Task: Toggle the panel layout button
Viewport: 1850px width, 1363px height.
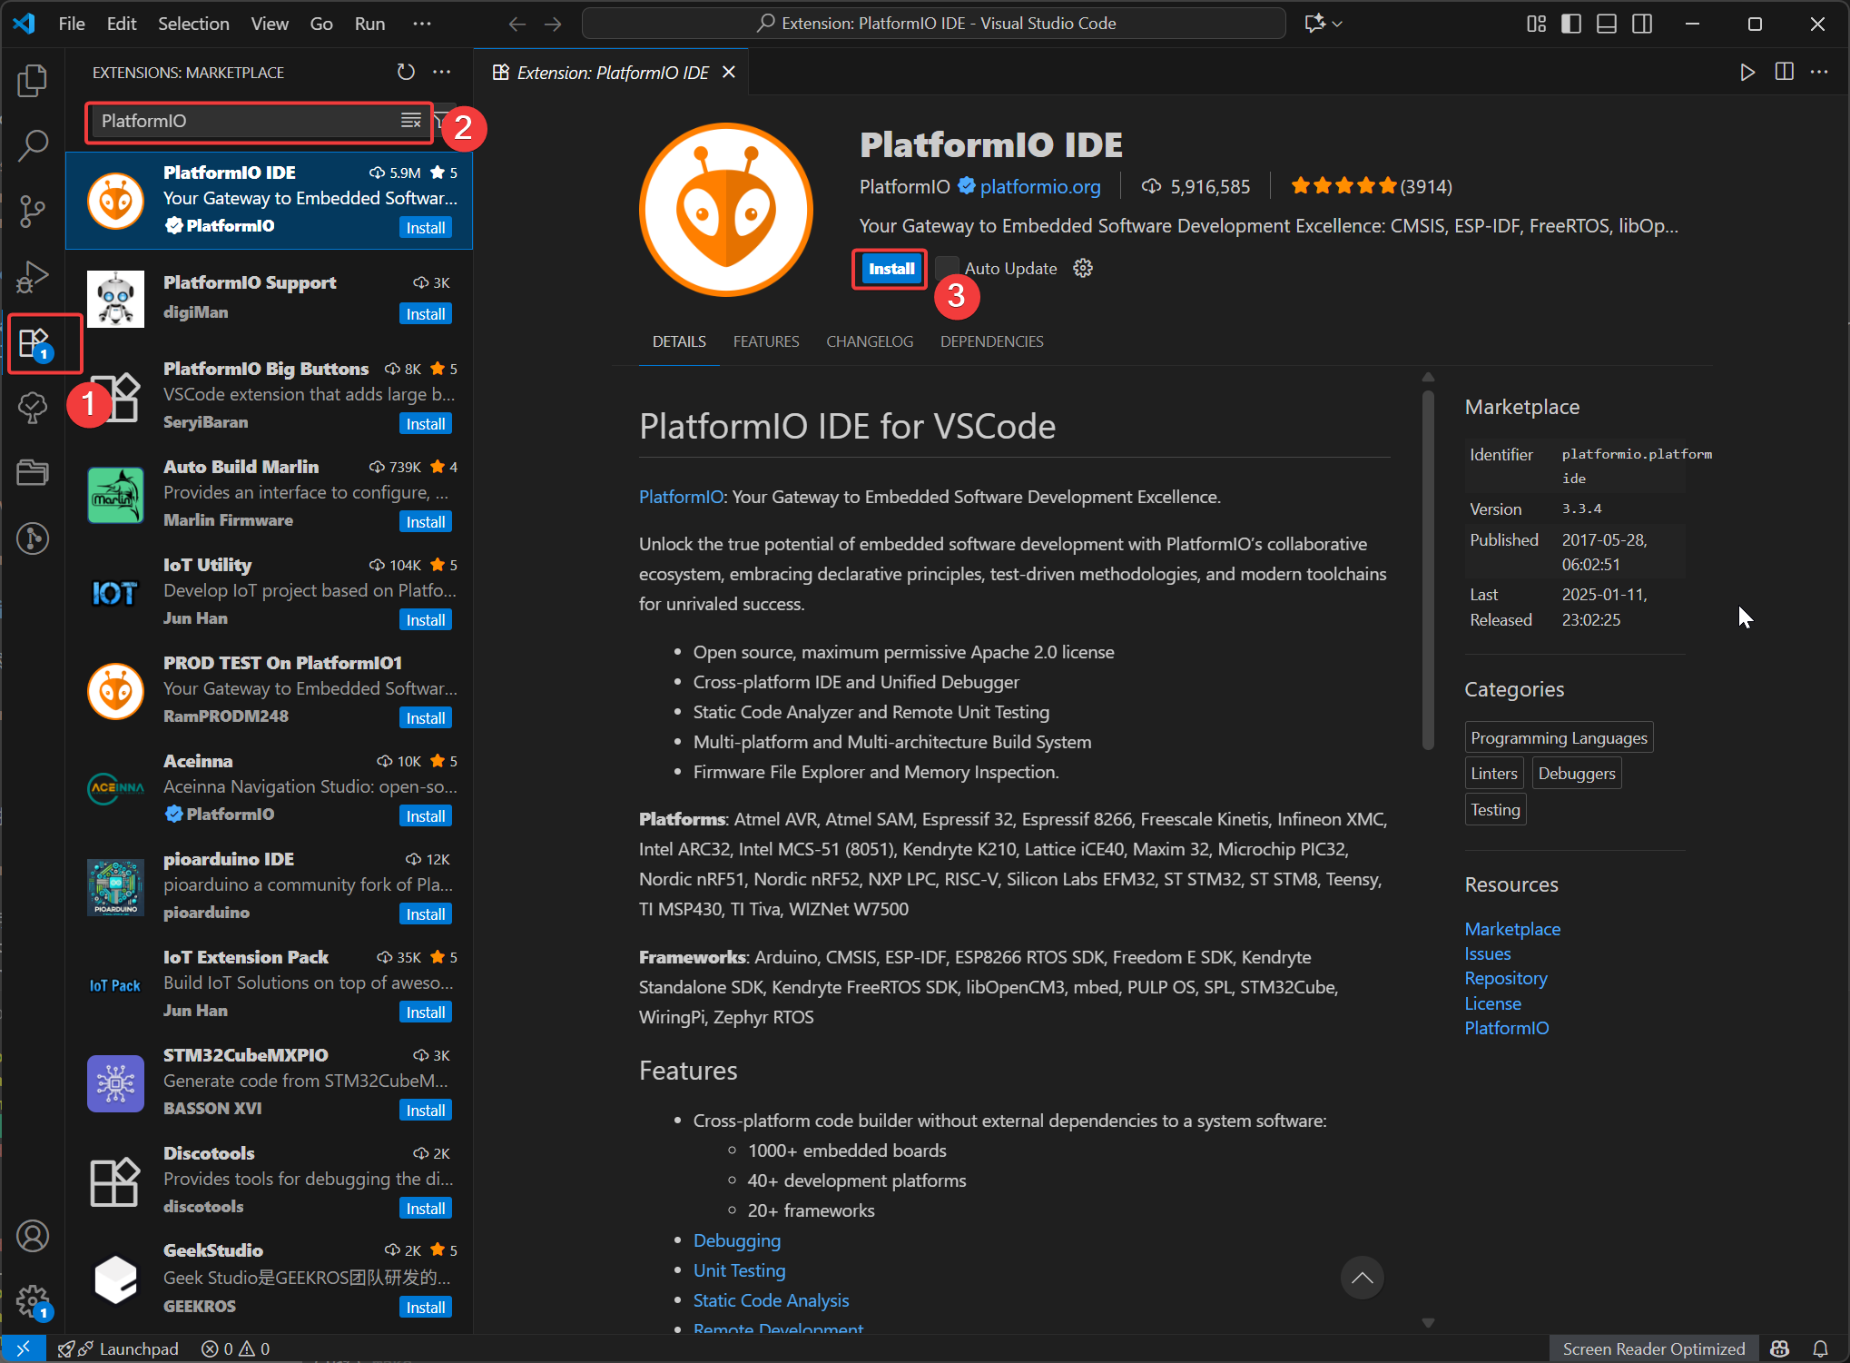Action: pyautogui.click(x=1606, y=24)
